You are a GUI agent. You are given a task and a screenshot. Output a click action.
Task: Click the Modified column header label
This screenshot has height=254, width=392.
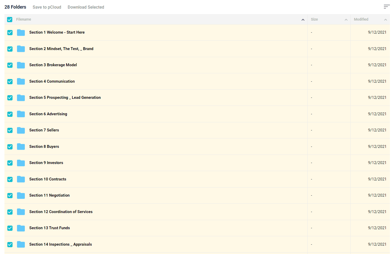361,19
